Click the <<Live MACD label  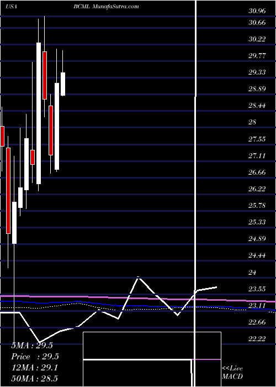[x=232, y=373]
